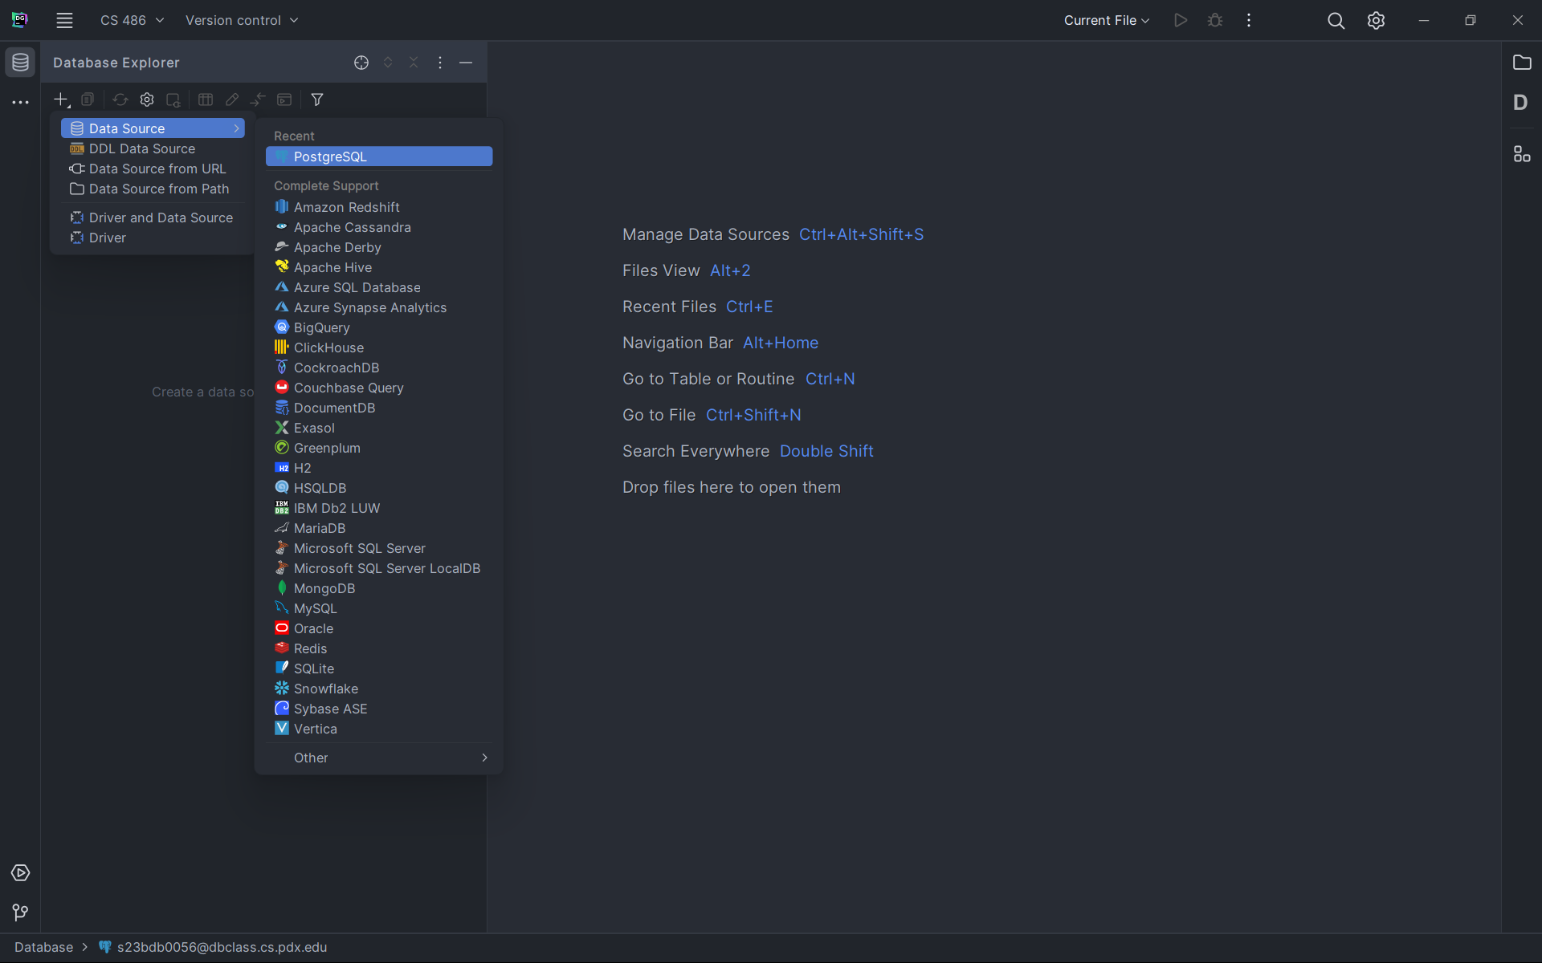Choose MySQL data source
Screen dimensions: 1542x963
[x=316, y=608]
